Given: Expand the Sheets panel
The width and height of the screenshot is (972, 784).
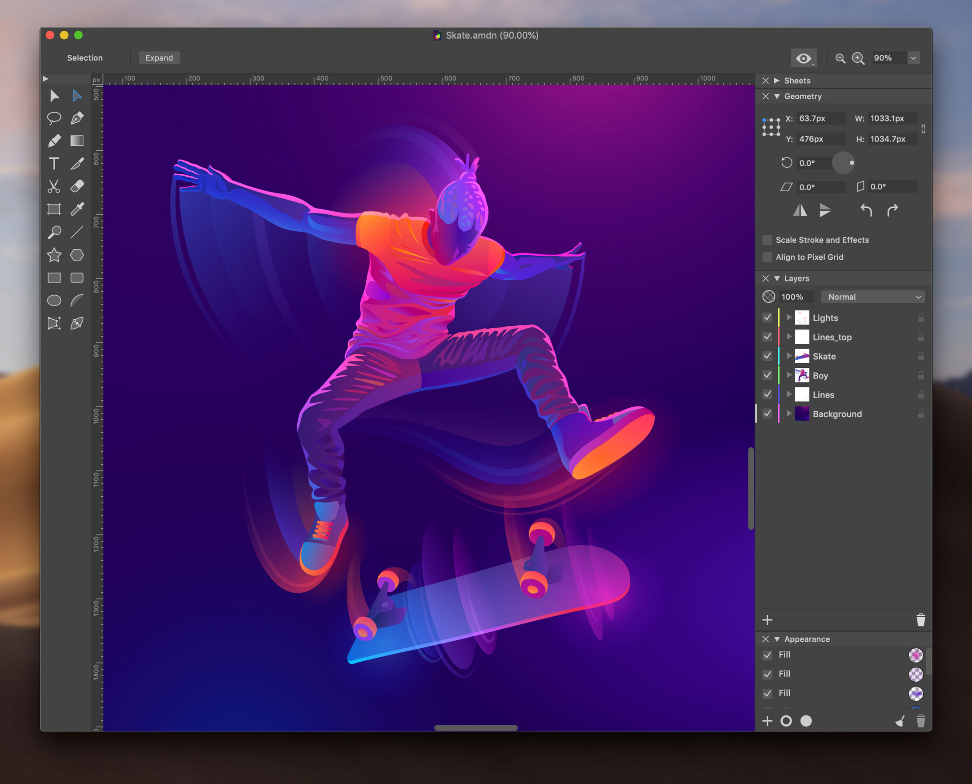Looking at the screenshot, I should [777, 80].
